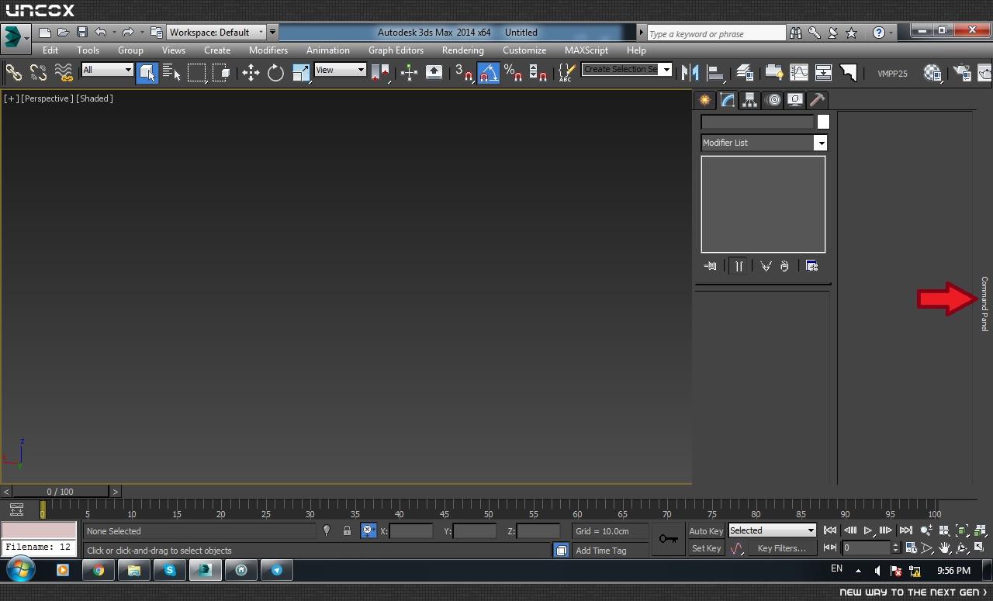
Task: Open the Curve Editor
Action: pos(799,73)
